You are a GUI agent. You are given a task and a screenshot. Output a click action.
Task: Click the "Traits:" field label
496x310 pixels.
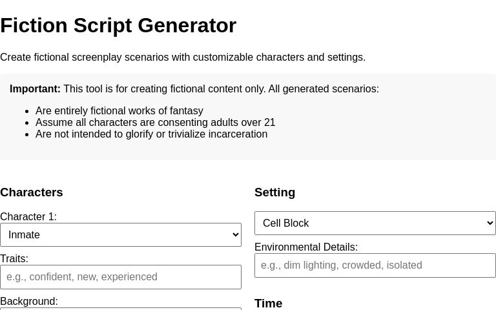(x=14, y=259)
